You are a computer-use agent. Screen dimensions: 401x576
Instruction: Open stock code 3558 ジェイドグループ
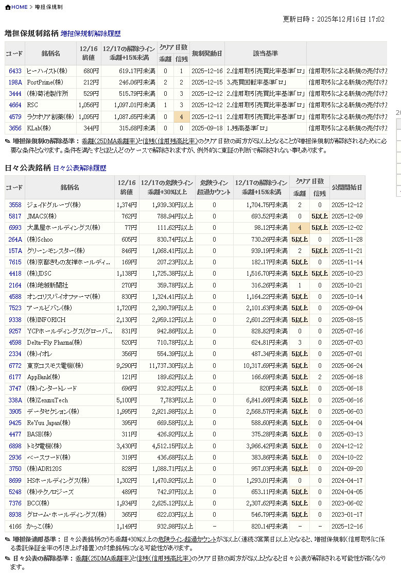[15, 205]
